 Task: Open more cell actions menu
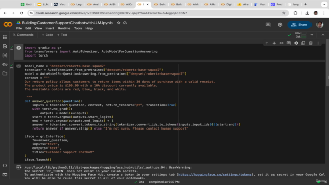[318, 43]
